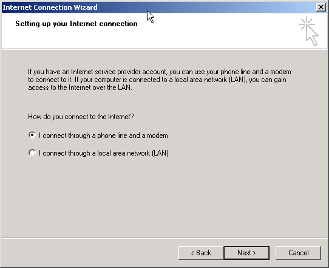The width and height of the screenshot is (329, 268).
Task: Click the starburst rays of the header wizard icon
Action: coord(306,22)
